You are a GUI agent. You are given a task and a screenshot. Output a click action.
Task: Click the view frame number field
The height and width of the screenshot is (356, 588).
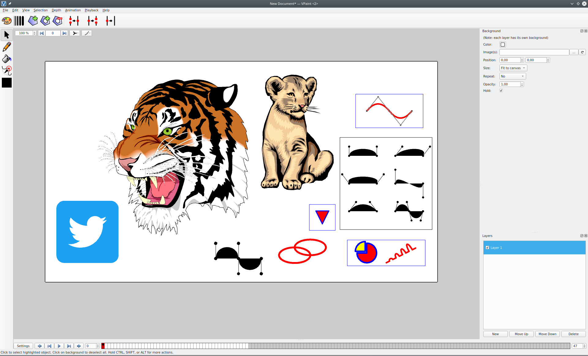[53, 33]
